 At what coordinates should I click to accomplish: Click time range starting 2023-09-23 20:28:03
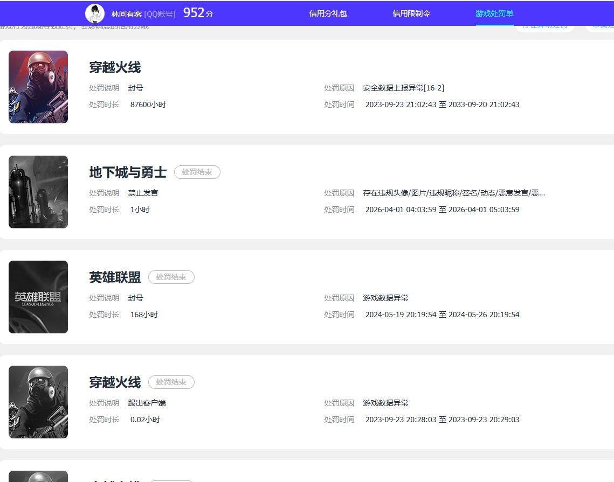click(x=442, y=420)
